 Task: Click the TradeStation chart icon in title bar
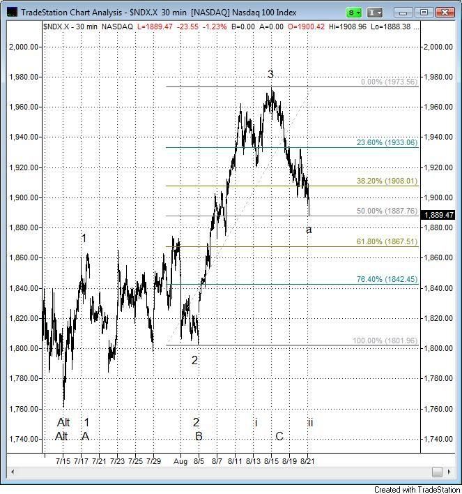[10, 12]
